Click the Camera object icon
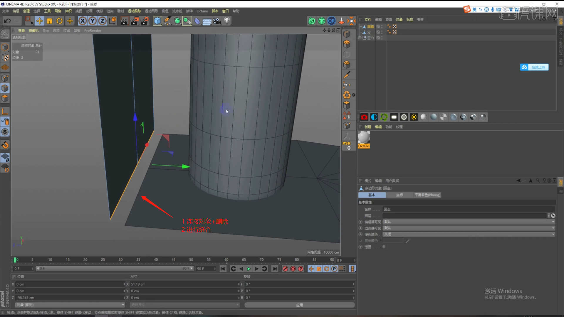Viewport: 564px width, 317px height. (217, 21)
